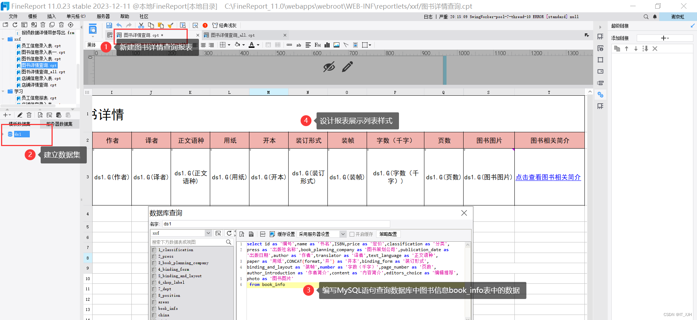Preview the SQL query result in the dialog
Image resolution: width=697 pixels, height=320 pixels.
point(242,234)
